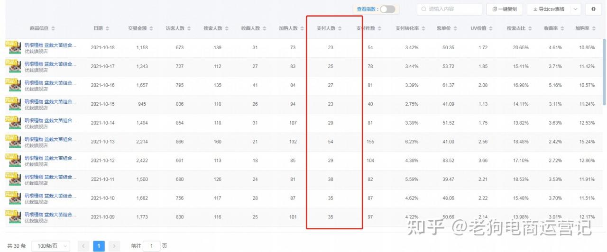Toggle the 查看指数 switch
This screenshot has width=607, height=252.
tap(387, 9)
